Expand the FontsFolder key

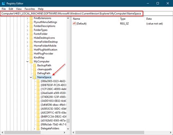pyautogui.click(x=27, y=34)
